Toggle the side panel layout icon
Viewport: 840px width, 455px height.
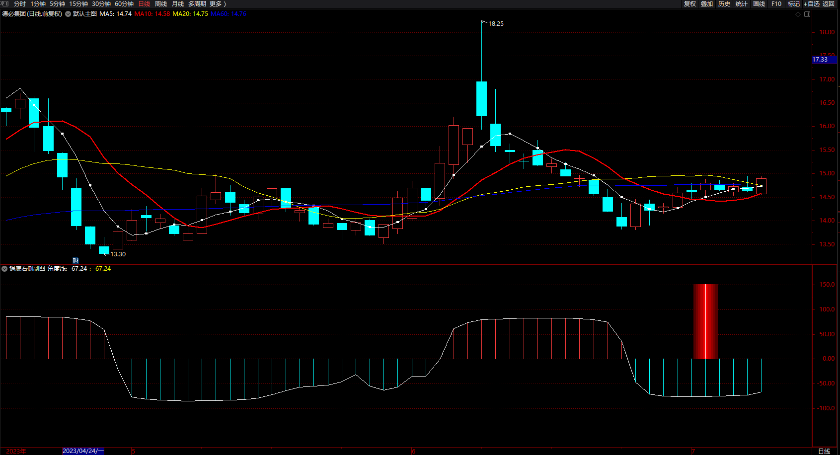click(807, 14)
